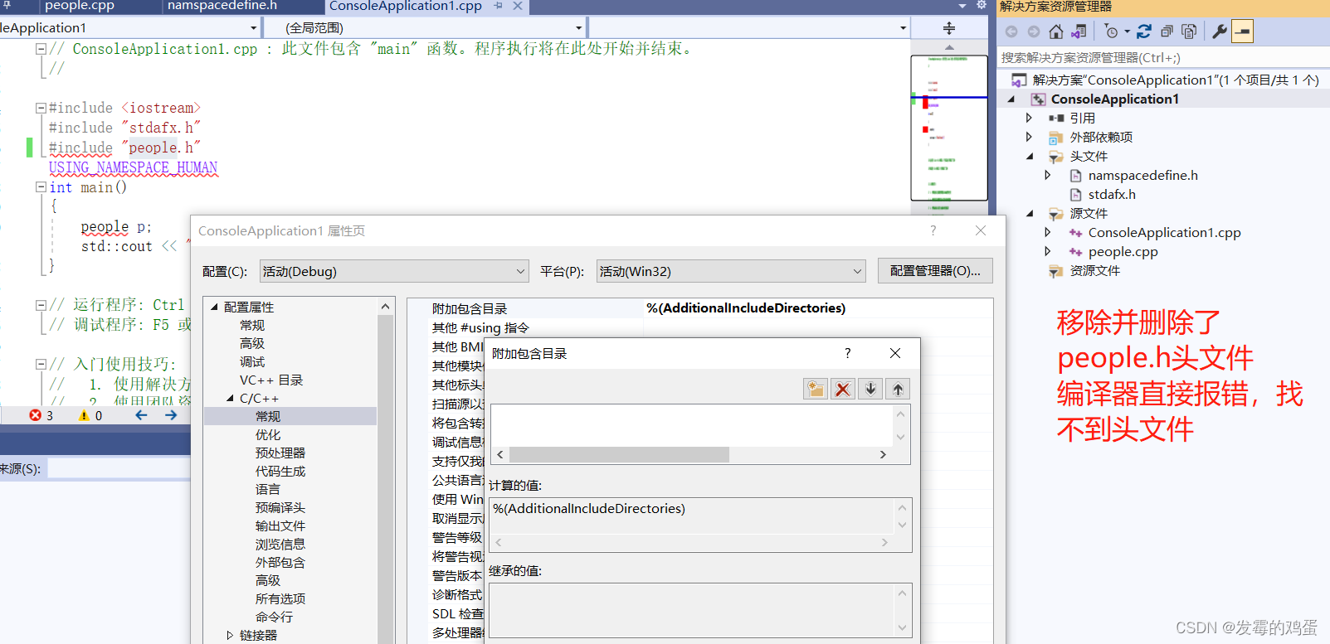The width and height of the screenshot is (1330, 644).
Task: Open properties with the wrench icon
Action: 1220,31
